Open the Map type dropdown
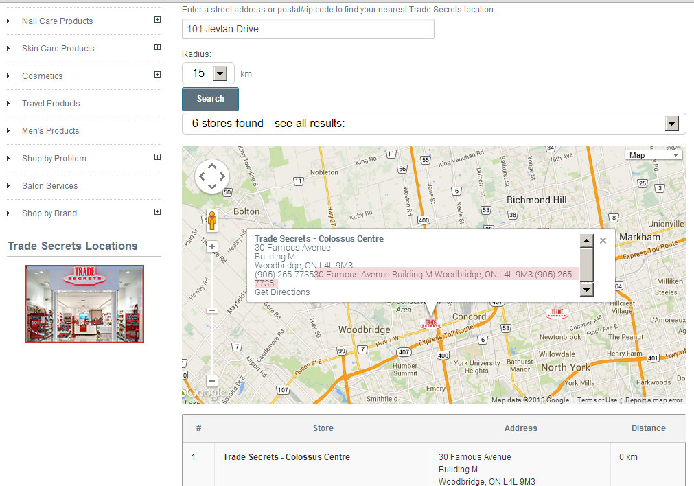This screenshot has height=486, width=694. tap(653, 155)
